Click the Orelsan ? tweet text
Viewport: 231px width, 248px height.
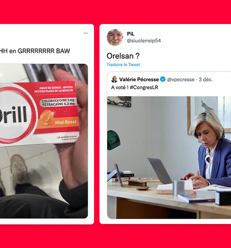point(123,56)
